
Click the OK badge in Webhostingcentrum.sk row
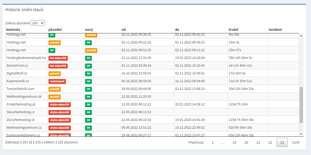pyautogui.click(x=88, y=97)
